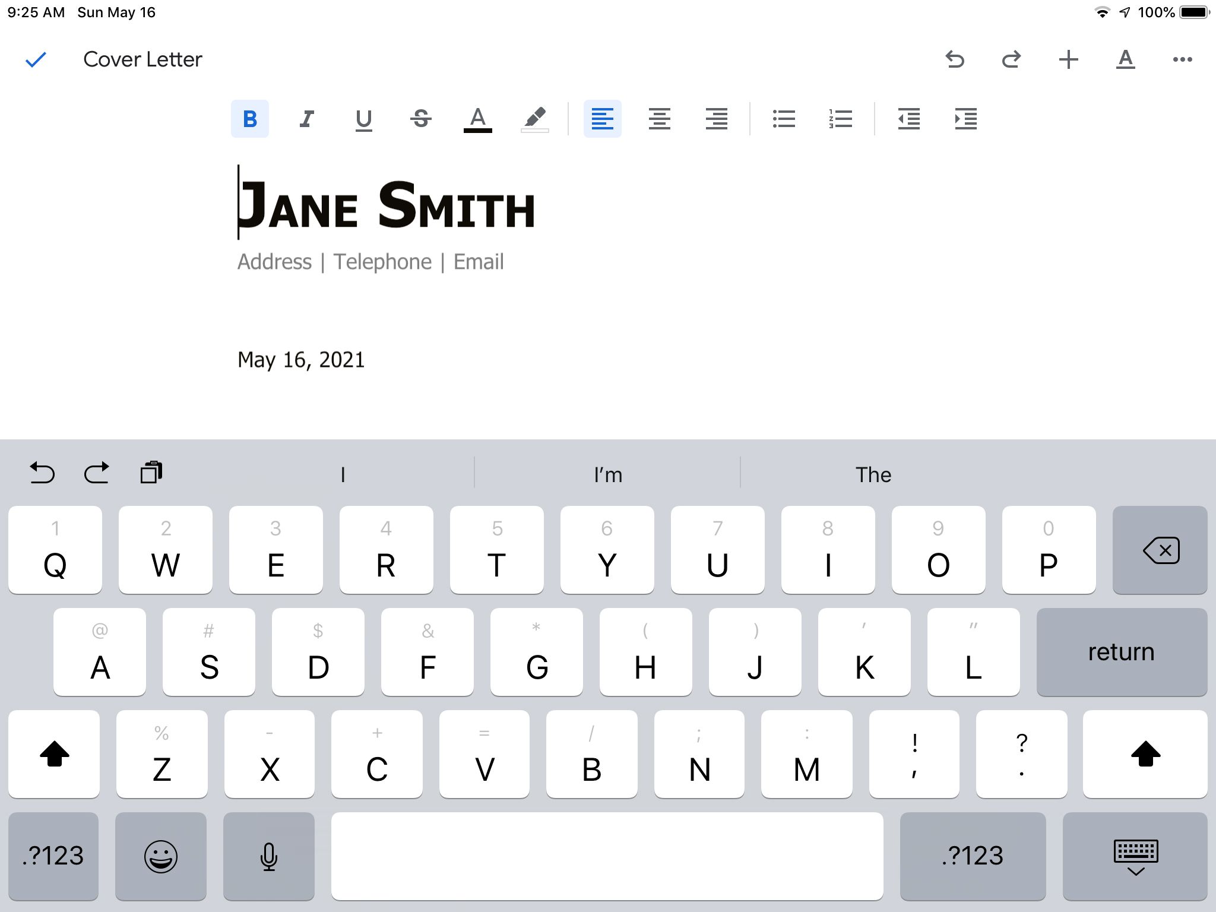Tap the left shift key
Screen dimensions: 1216x912
pyautogui.click(x=54, y=754)
